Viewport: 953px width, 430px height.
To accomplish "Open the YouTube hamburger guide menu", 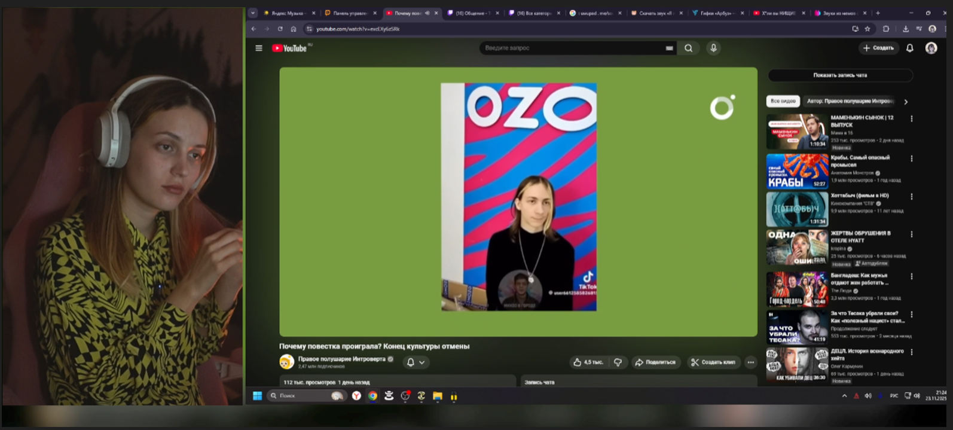I will [x=259, y=48].
